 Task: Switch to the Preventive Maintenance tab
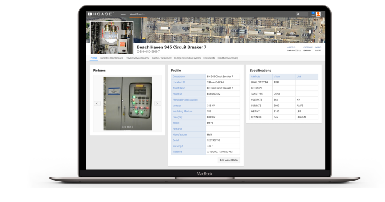point(137,58)
